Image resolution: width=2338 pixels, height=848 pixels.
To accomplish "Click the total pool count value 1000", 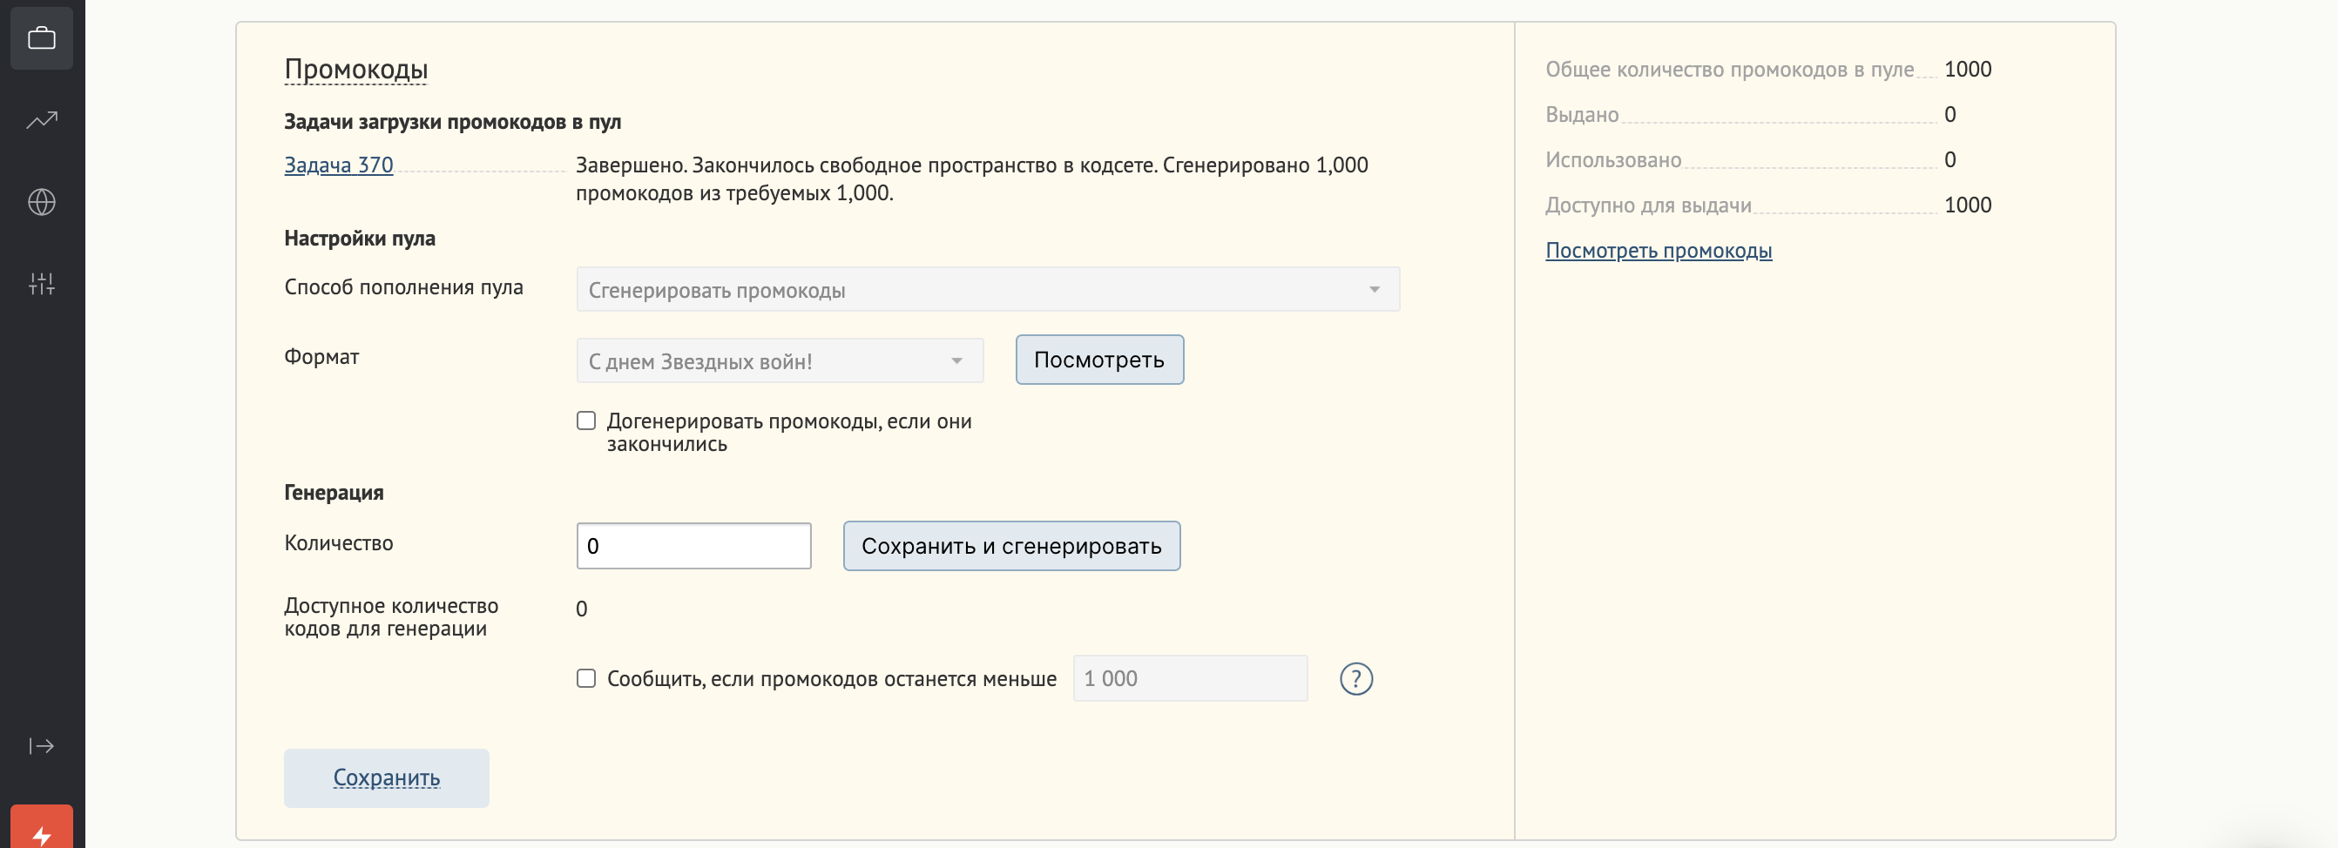I will click(1968, 69).
